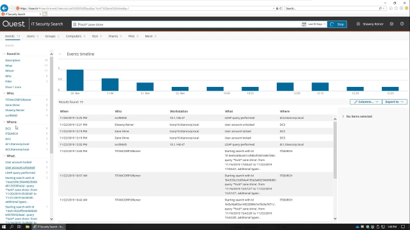
Task: Open a new browser tab
Action: tap(45, 14)
